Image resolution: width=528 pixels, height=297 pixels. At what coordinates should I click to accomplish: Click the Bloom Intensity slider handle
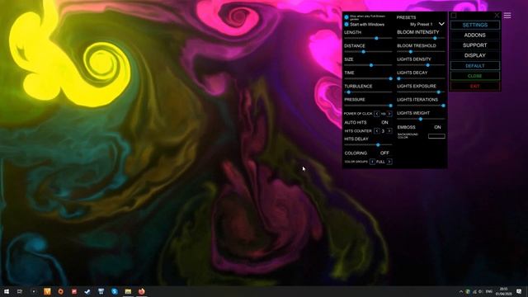[x=435, y=39]
